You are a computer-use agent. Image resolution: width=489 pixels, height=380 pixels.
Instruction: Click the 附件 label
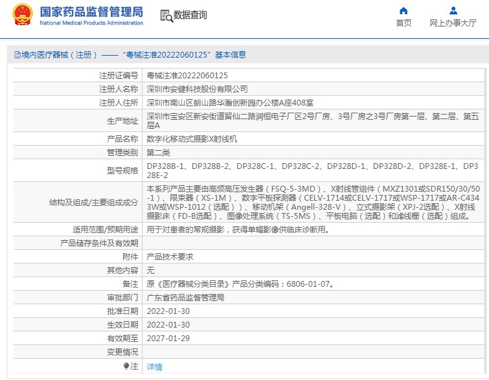[x=130, y=256]
